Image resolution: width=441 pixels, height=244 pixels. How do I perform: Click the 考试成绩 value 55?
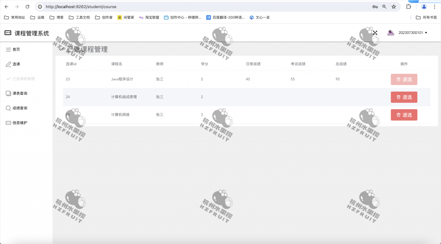point(293,79)
